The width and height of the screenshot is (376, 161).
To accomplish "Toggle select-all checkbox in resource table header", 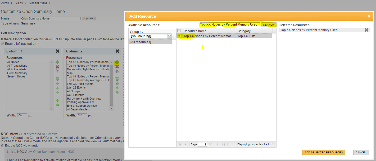I will coord(179,31).
